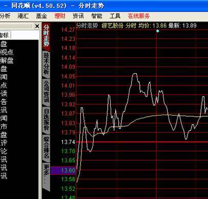Open the 在线服务 menu
Image resolution: width=208 pixels, height=199 pixels.
pos(139,16)
